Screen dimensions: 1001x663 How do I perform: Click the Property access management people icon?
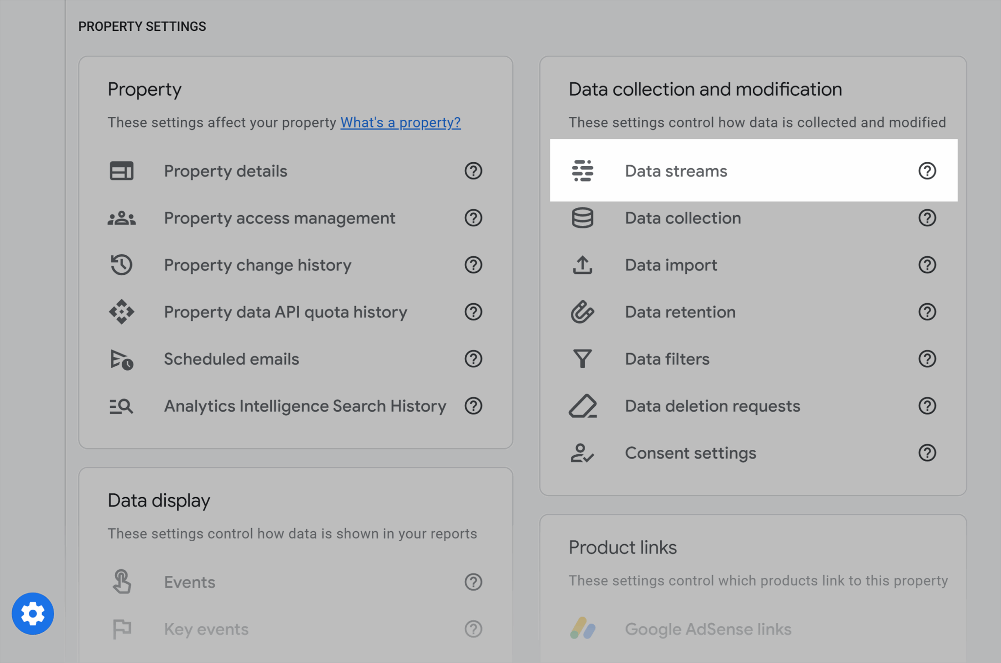pyautogui.click(x=121, y=218)
